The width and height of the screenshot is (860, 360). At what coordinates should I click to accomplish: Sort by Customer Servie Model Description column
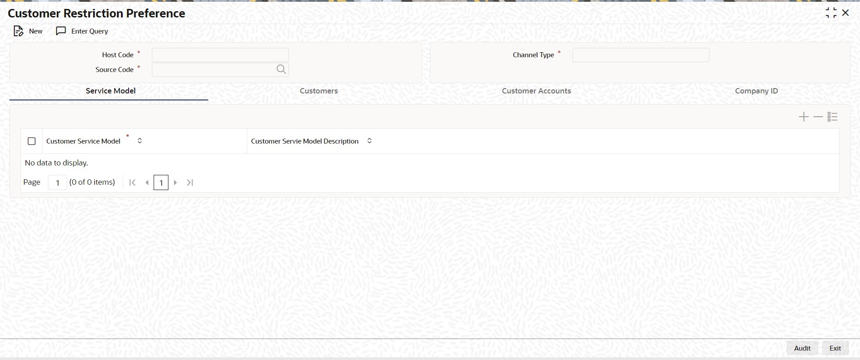click(370, 141)
